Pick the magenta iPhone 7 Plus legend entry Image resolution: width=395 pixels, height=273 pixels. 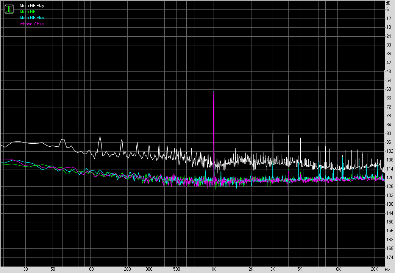tap(32, 24)
